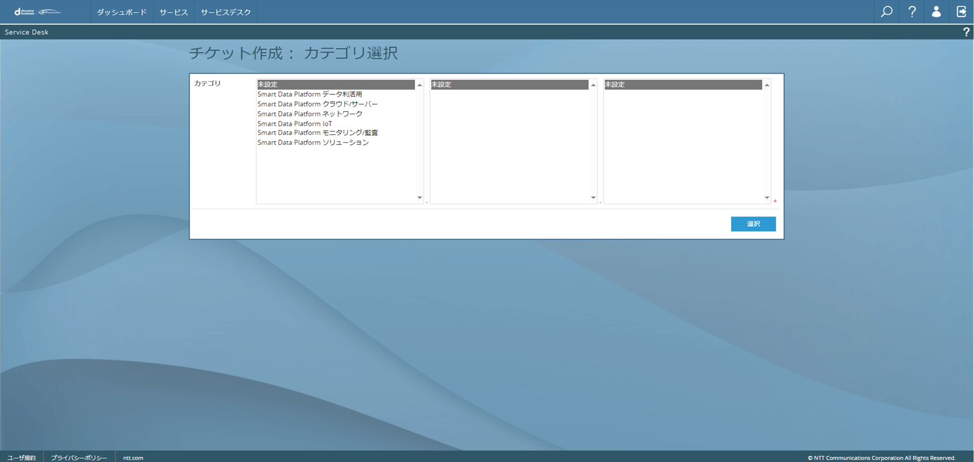
Task: Click the docomo business logo
Action: click(37, 12)
